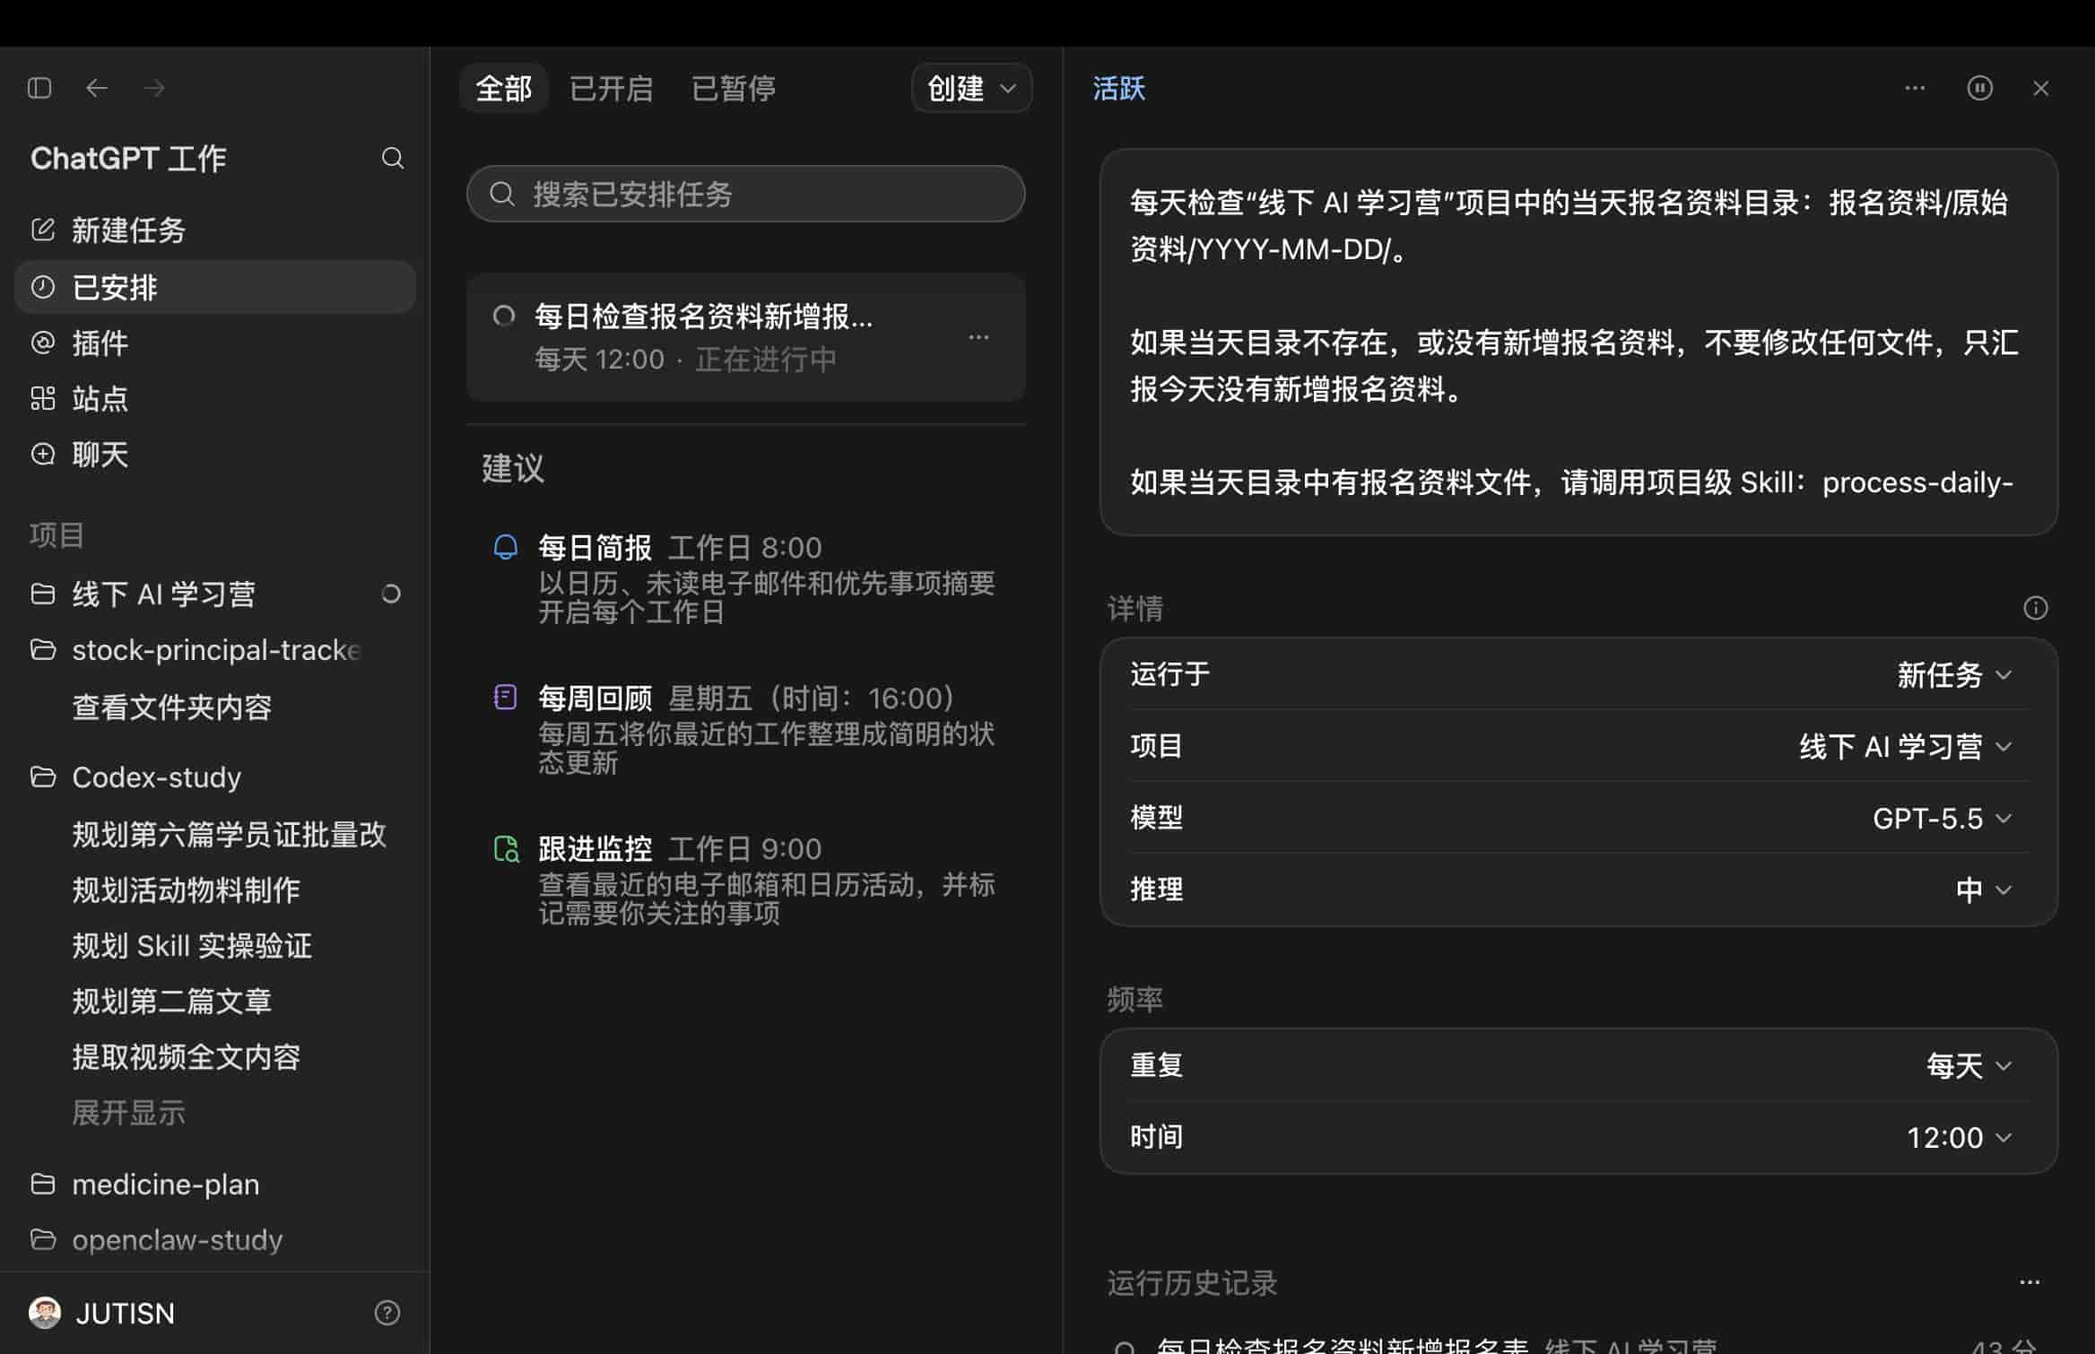Click the 插件 icon in sidebar
Image resolution: width=2095 pixels, height=1354 pixels.
tap(42, 343)
